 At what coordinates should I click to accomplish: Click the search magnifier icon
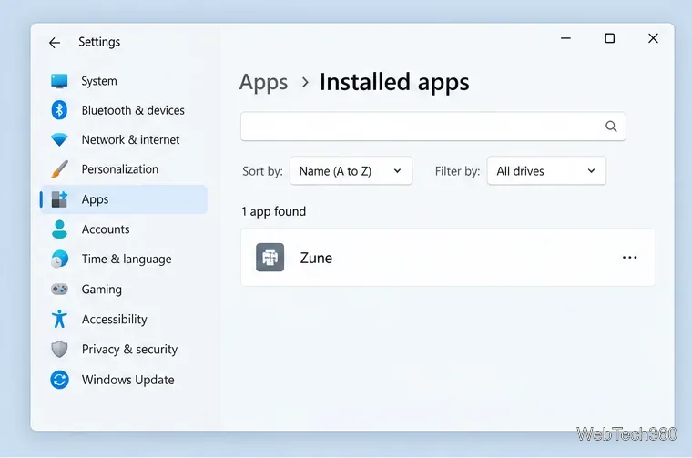click(611, 127)
